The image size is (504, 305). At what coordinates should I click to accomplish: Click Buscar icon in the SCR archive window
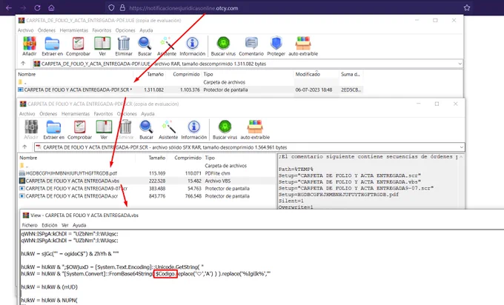[146, 127]
